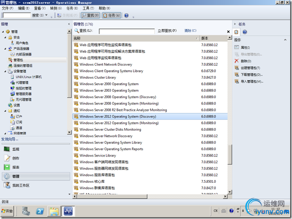The image size is (292, 219).
Task: Switch to the 我的工作区 workspace
Action: click(x=36, y=186)
